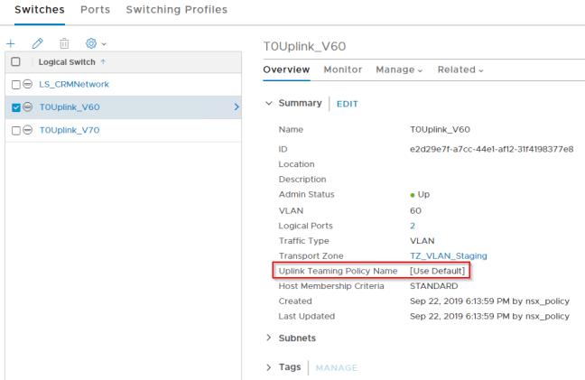Open the Related dropdown menu

tap(460, 70)
